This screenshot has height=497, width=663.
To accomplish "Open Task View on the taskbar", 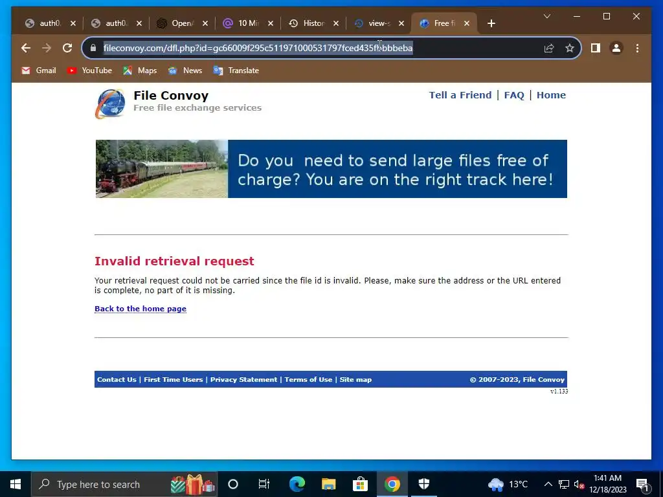I will [264, 484].
